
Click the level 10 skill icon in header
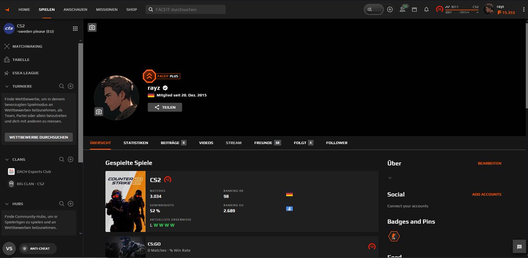(440, 9)
